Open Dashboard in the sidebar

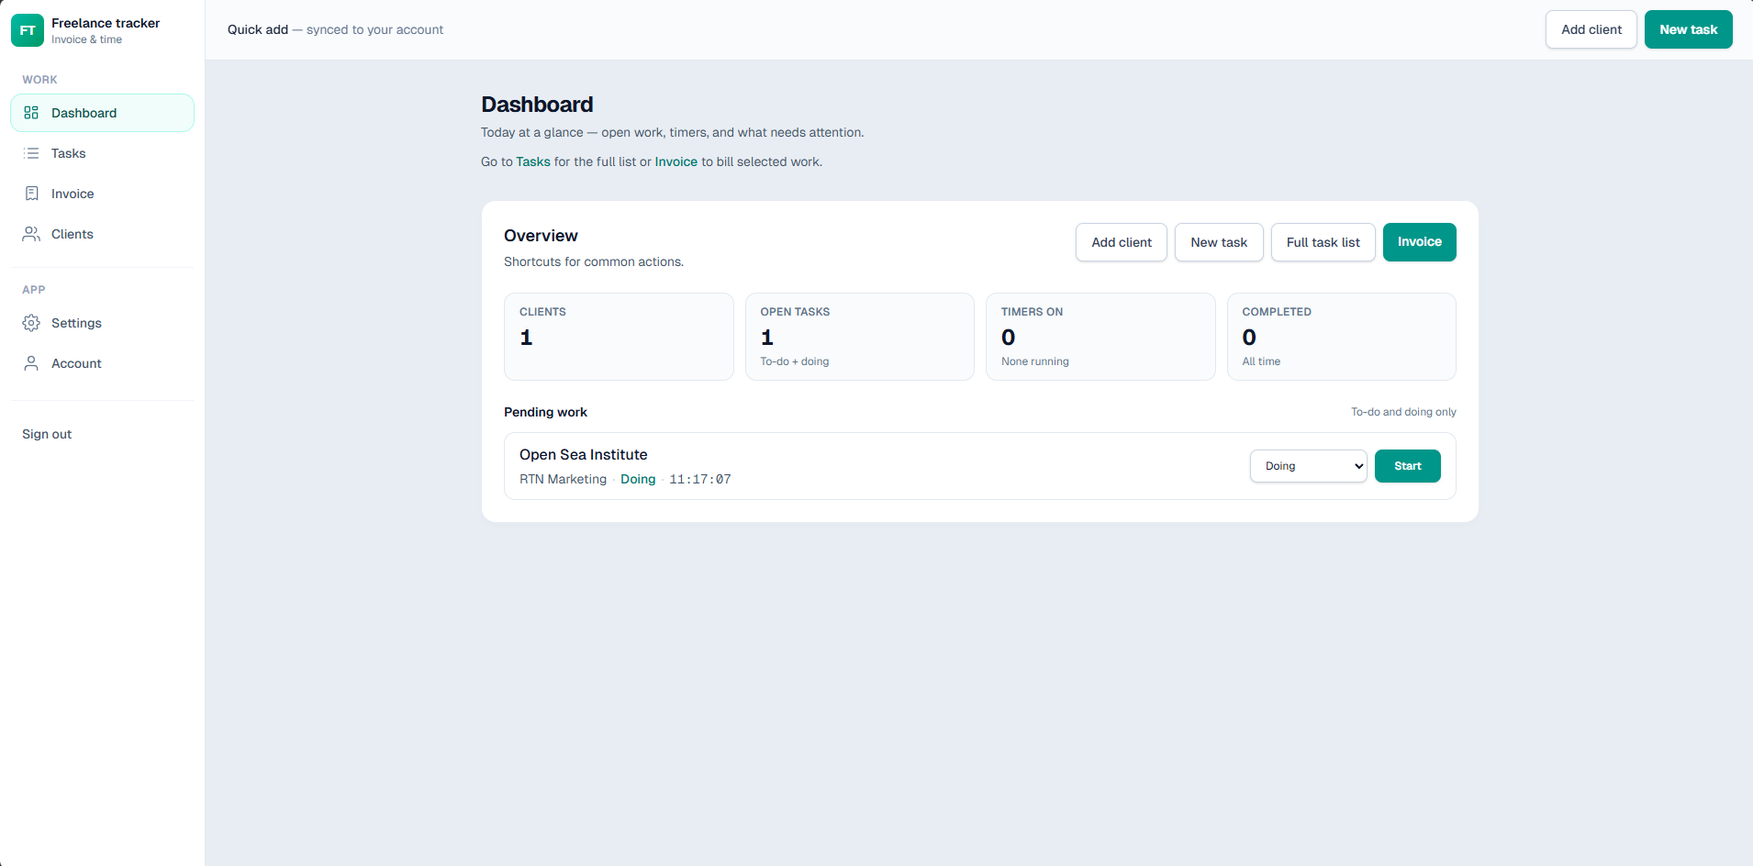click(x=102, y=113)
